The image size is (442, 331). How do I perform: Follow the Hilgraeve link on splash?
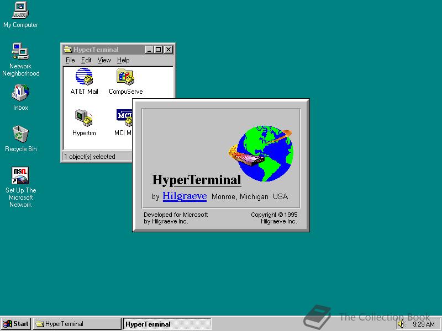coord(185,196)
